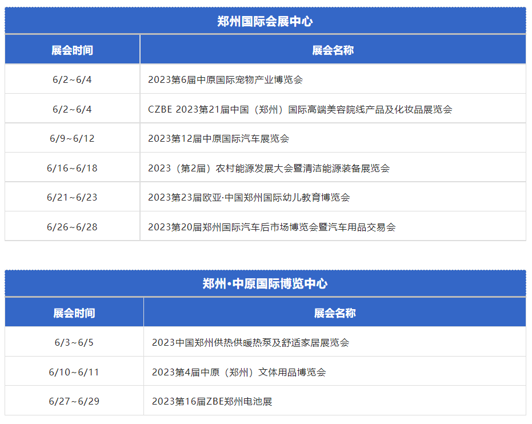This screenshot has width=532, height=424.
Task: Select the date 6/27~6/29
Action: coord(74,401)
